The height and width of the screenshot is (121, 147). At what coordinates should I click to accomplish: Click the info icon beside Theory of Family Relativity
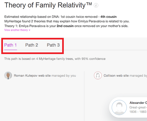[96, 5]
